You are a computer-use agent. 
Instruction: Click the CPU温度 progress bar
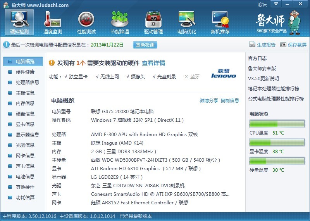[x=277, y=124]
